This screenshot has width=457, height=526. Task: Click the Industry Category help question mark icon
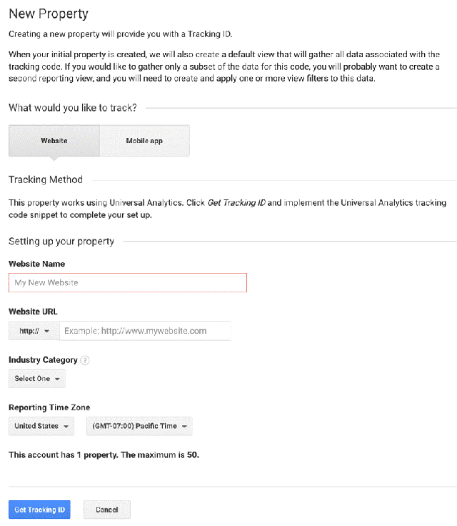coord(85,360)
